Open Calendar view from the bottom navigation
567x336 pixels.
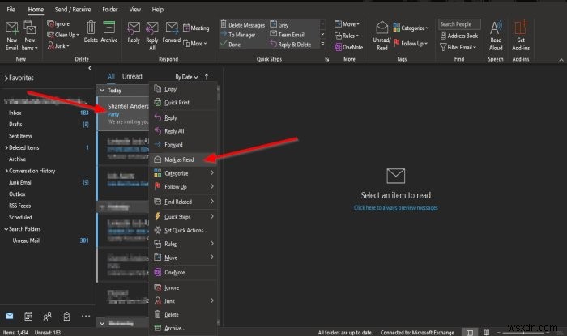click(29, 315)
